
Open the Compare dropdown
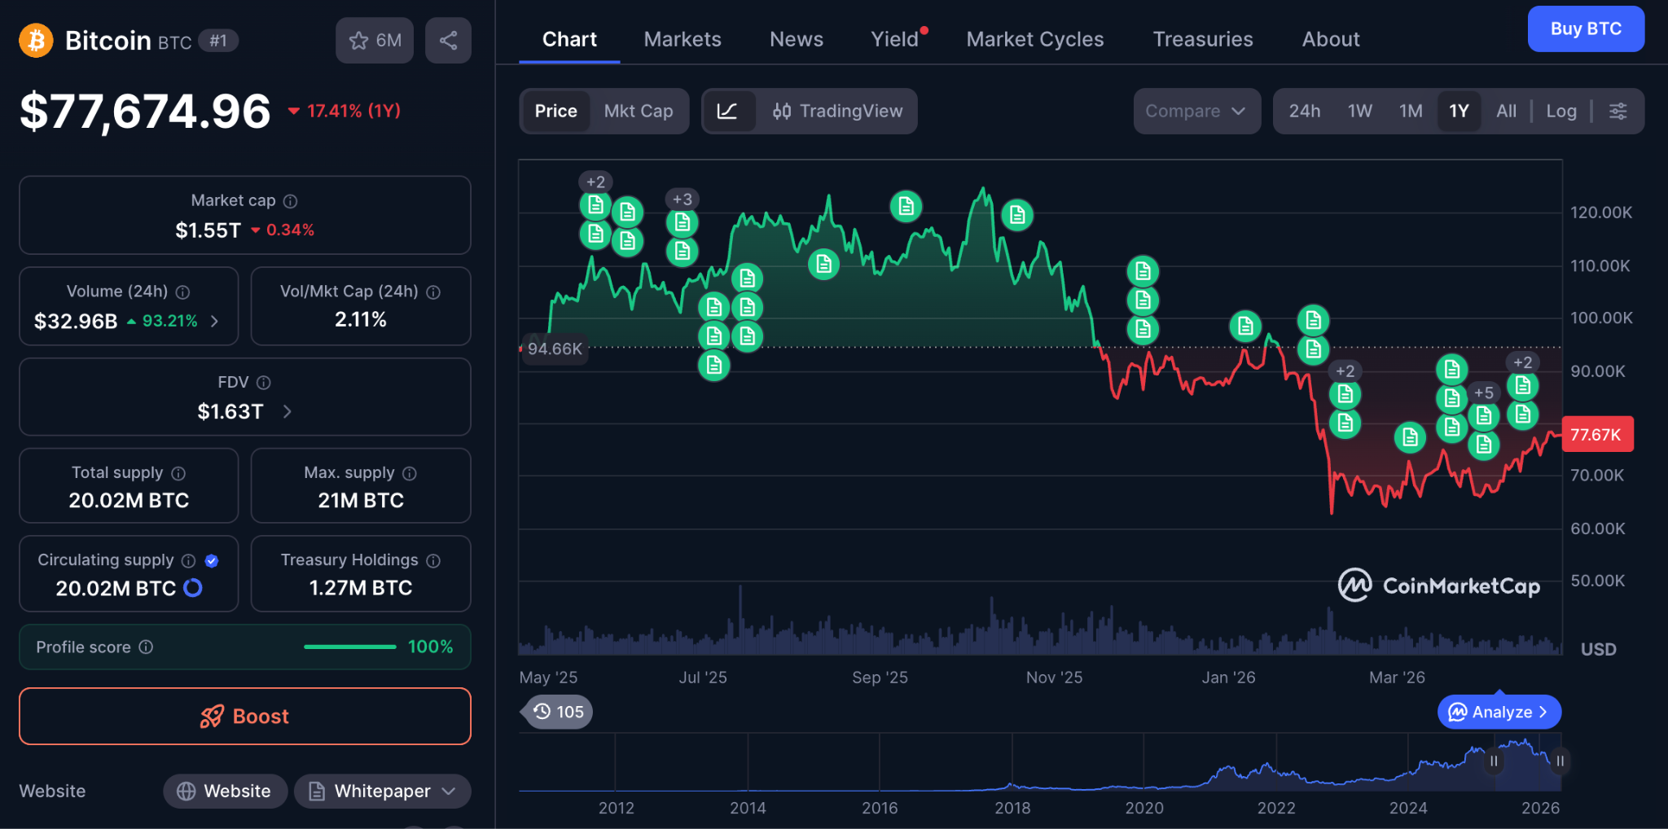(x=1196, y=111)
